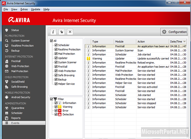The image size is (191, 139).
Task: Click the delete events X toolbar button
Action: coord(70,32)
